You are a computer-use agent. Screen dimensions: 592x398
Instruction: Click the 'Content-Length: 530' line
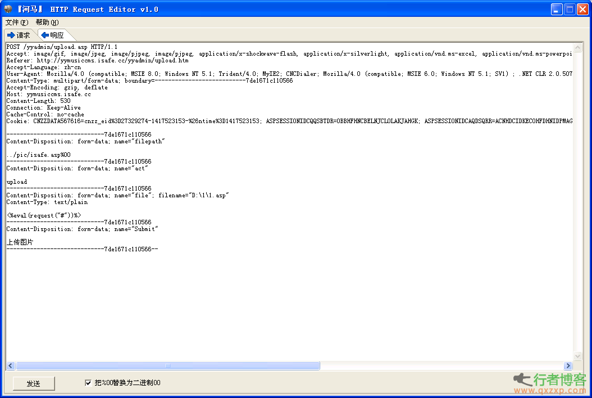pos(39,101)
